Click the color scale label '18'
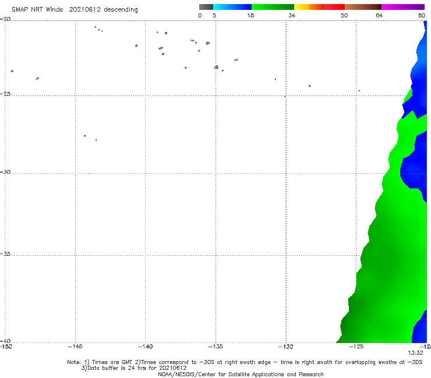 [x=250, y=15]
